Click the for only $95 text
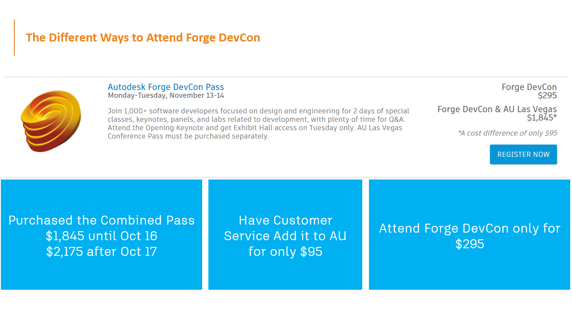The height and width of the screenshot is (317, 572). (x=285, y=251)
